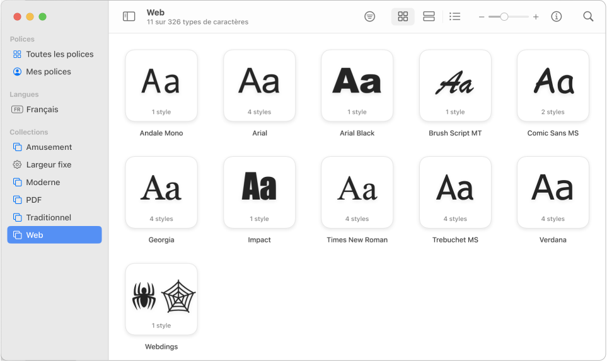Toggle the sidebar visibility button
This screenshot has width=607, height=362.
click(x=129, y=16)
